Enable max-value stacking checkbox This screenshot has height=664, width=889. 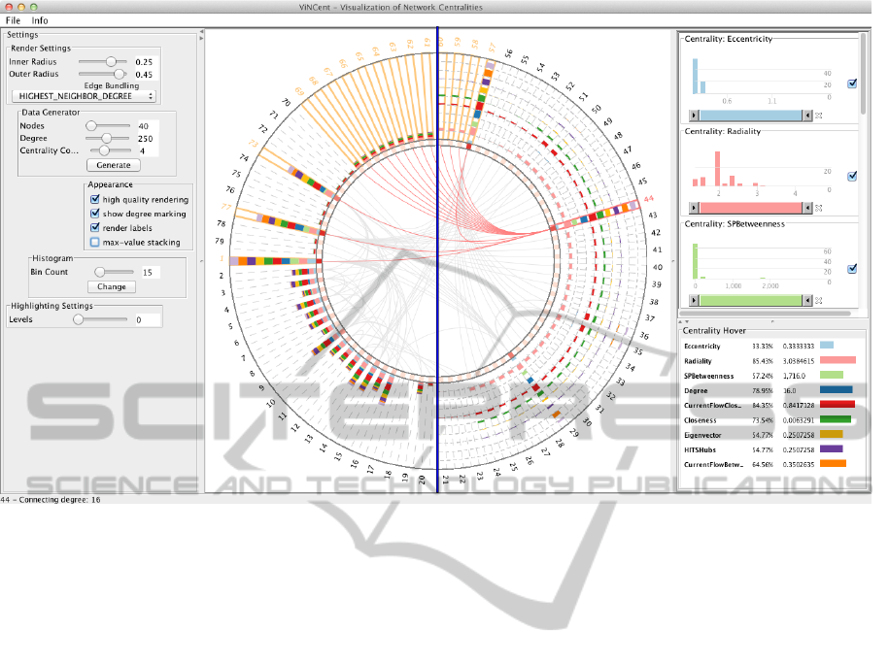(x=95, y=242)
